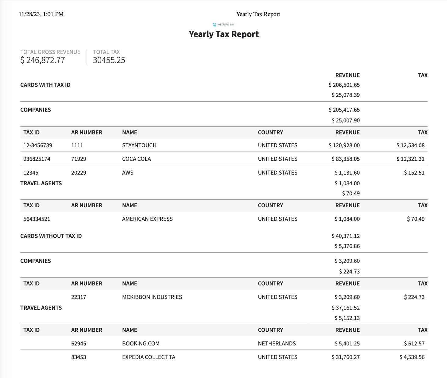Select companies revenue $ 205,417.65
The width and height of the screenshot is (447, 378).
click(x=344, y=109)
